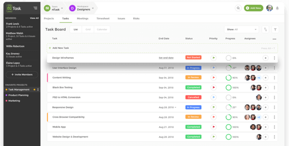Open the more options menu for Website Design & Development
Image resolution: width=289 pixels, height=146 pixels.
click(274, 137)
